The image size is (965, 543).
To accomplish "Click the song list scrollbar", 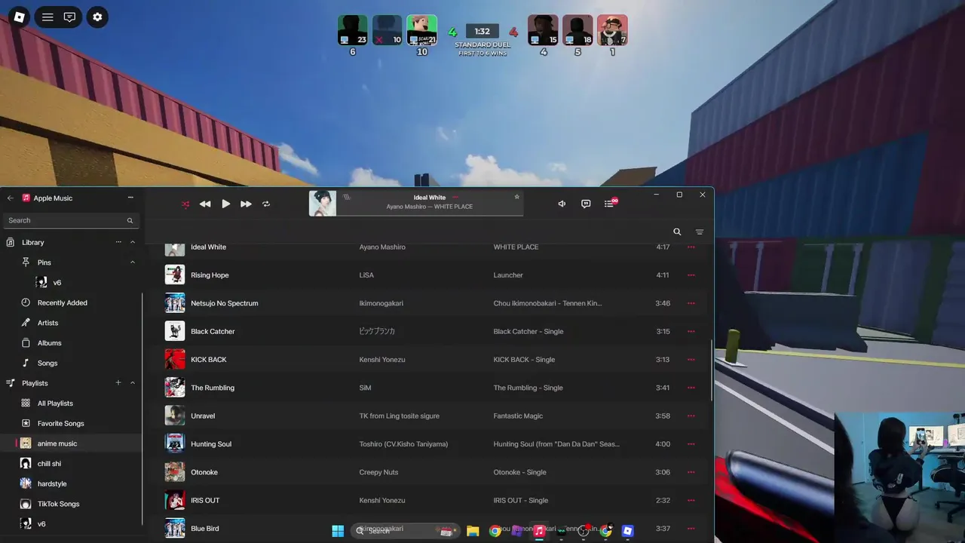I will (x=712, y=370).
